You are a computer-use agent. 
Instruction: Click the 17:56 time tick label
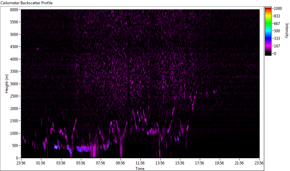[x=199, y=163]
